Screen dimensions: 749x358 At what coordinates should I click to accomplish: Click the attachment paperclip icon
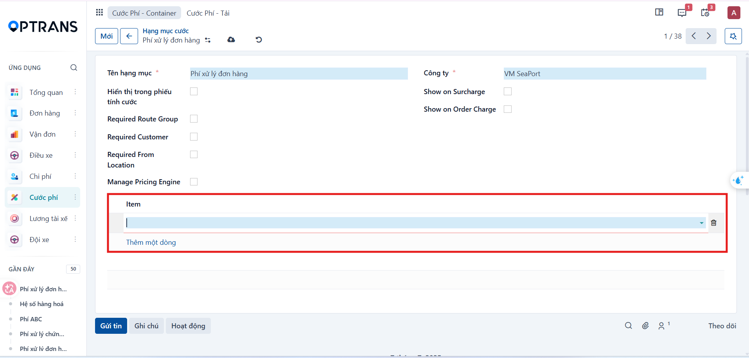(x=645, y=326)
